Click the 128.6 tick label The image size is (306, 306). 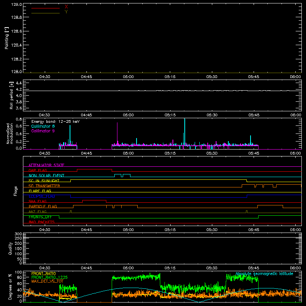(x=16, y=31)
